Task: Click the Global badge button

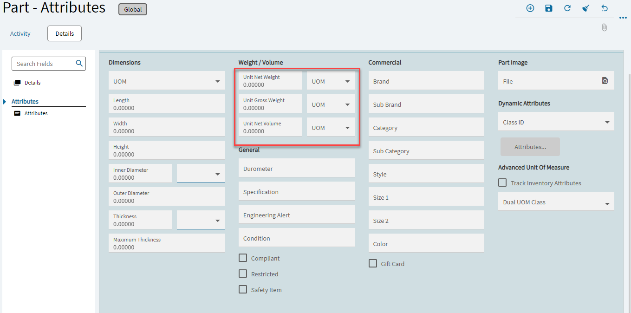Action: pos(133,9)
